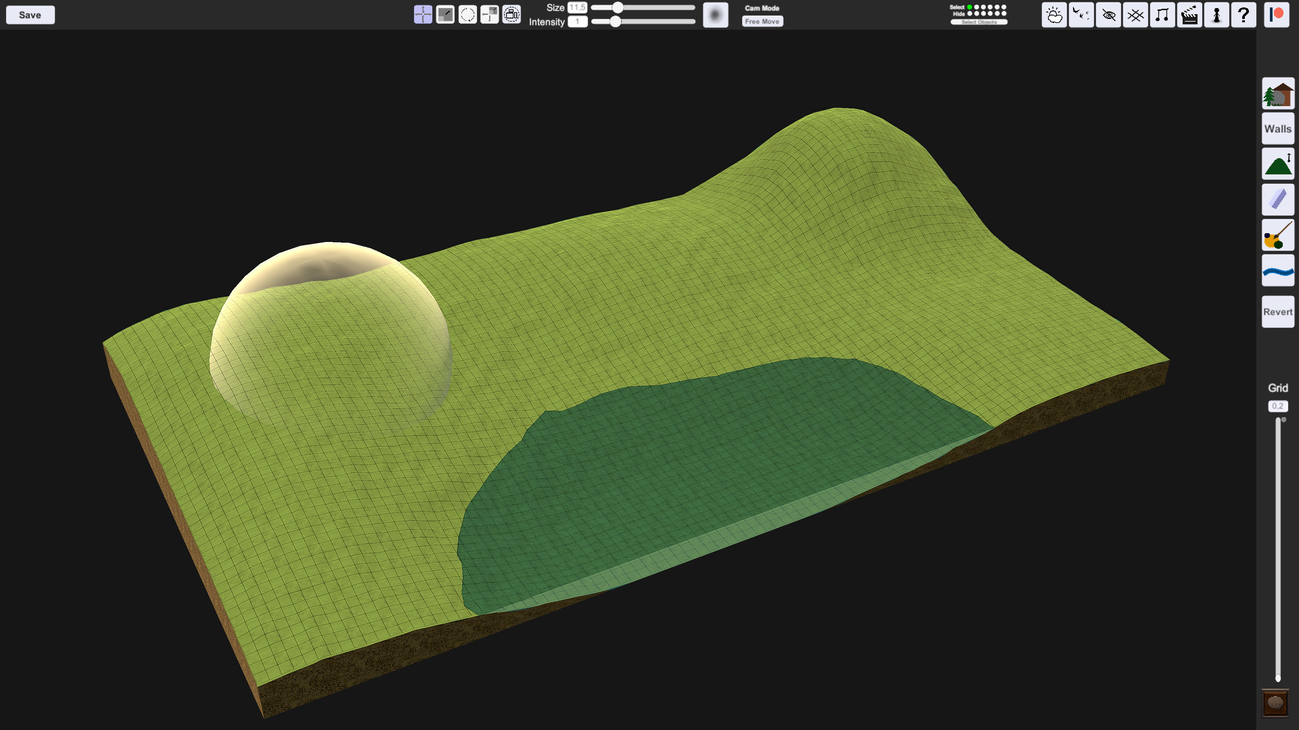Viewport: 1299px width, 730px height.
Task: Open ambient sounds panel with birds icon
Action: [x=1081, y=15]
